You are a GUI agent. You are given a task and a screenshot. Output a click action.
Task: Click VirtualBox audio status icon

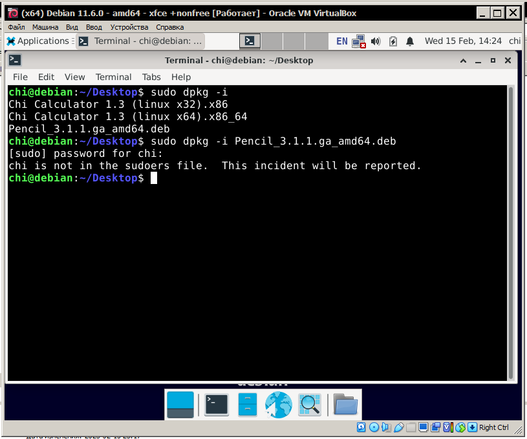click(x=386, y=427)
